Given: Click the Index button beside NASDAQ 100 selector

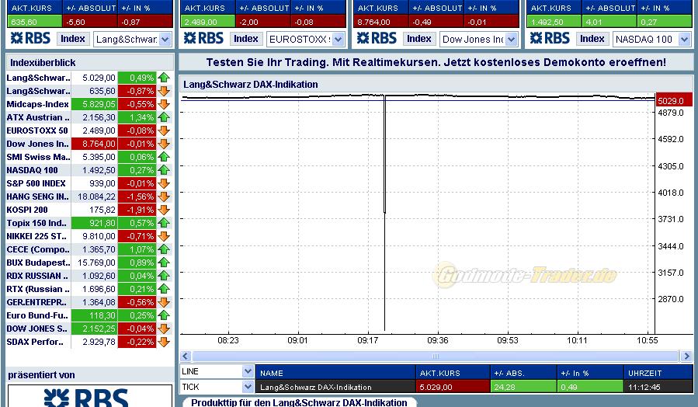Looking at the screenshot, I should pyautogui.click(x=592, y=39).
